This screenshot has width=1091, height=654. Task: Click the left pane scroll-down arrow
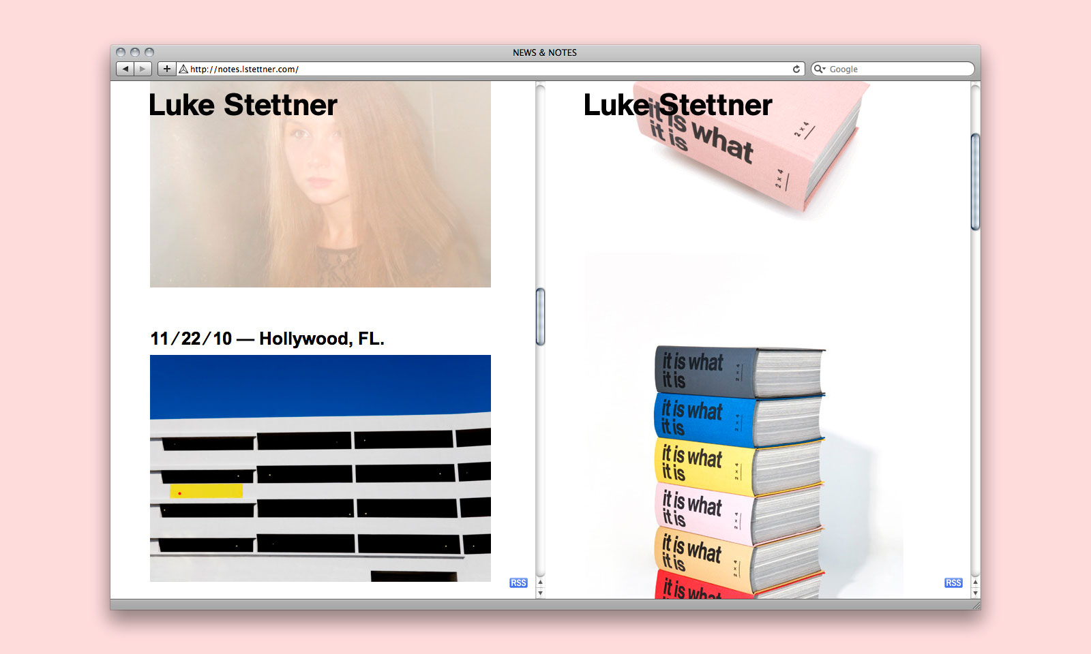(x=541, y=593)
